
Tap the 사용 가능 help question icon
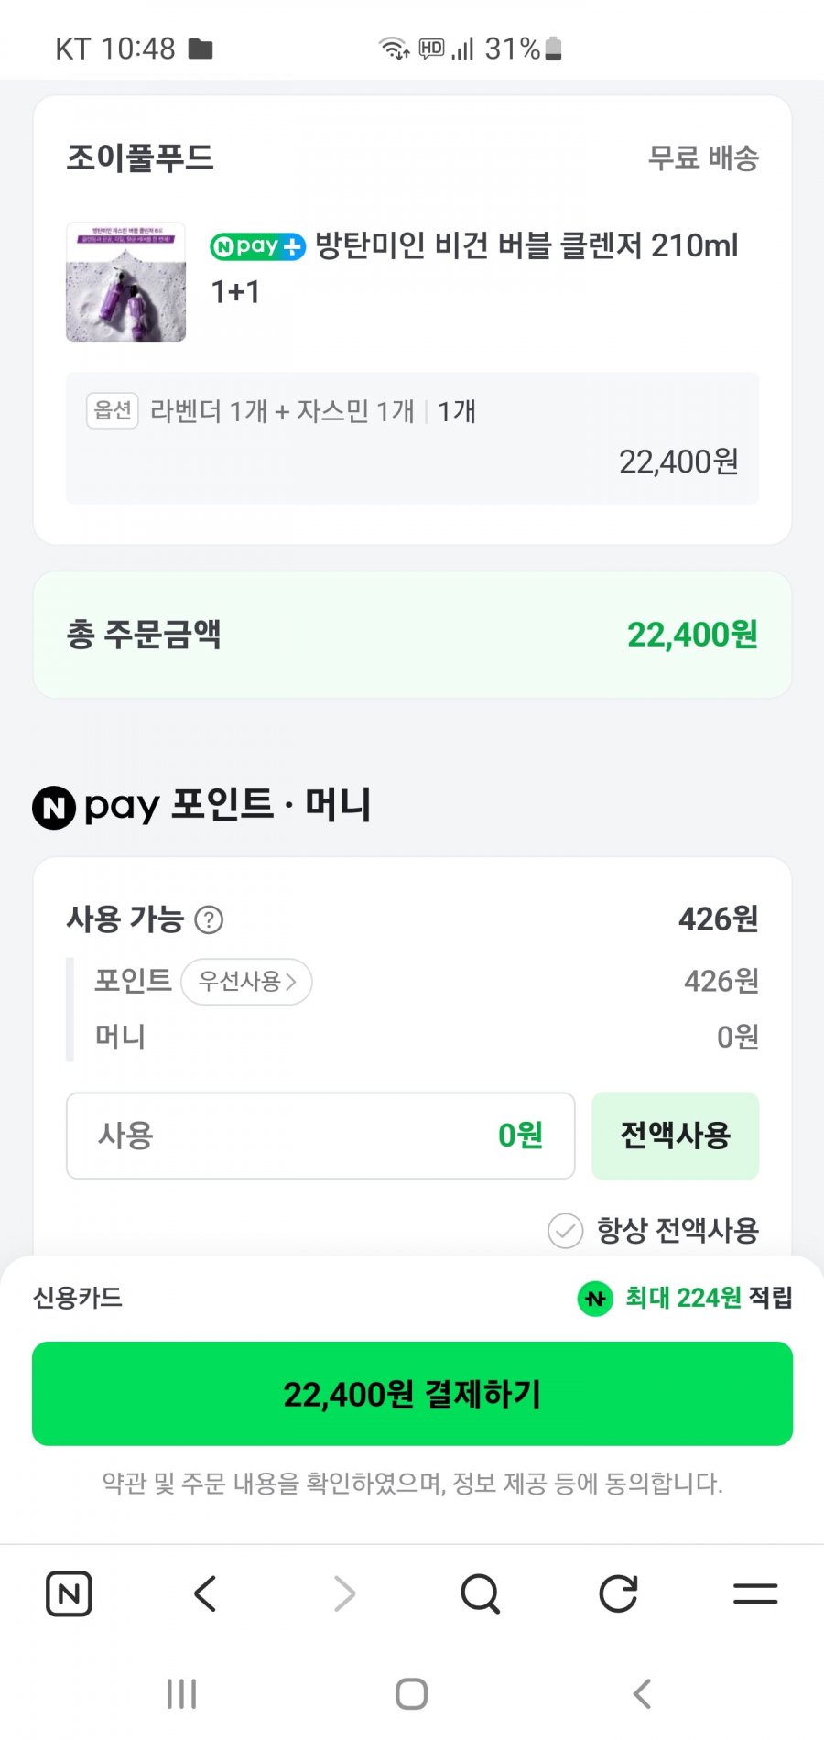210,919
